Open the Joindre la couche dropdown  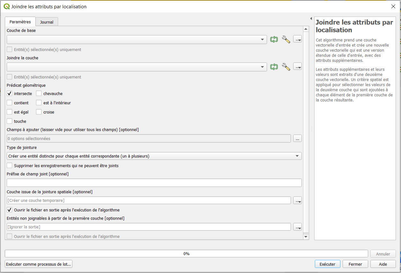tap(137, 67)
